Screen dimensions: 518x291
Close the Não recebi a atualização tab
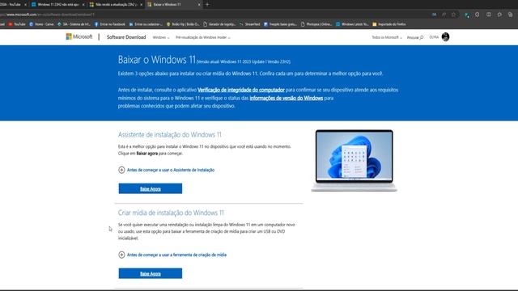tap(142, 5)
